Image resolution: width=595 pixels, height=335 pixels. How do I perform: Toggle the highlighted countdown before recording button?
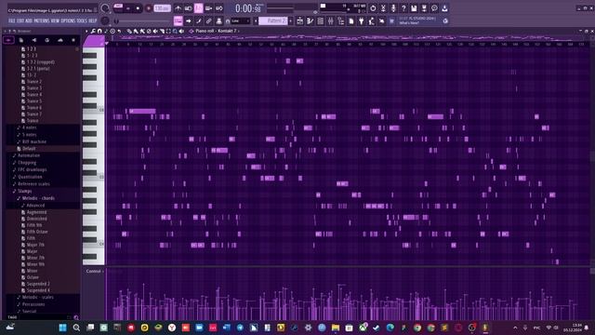pos(198,8)
